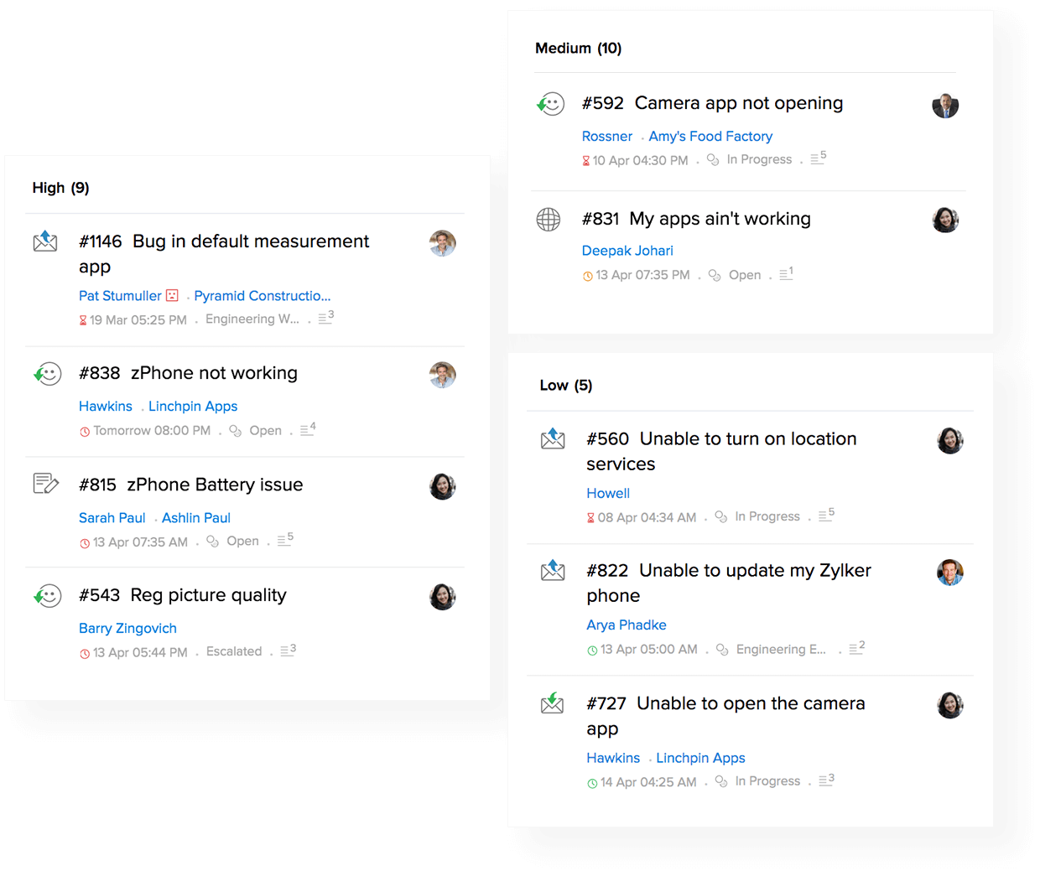Open contact Howell

coord(608,494)
